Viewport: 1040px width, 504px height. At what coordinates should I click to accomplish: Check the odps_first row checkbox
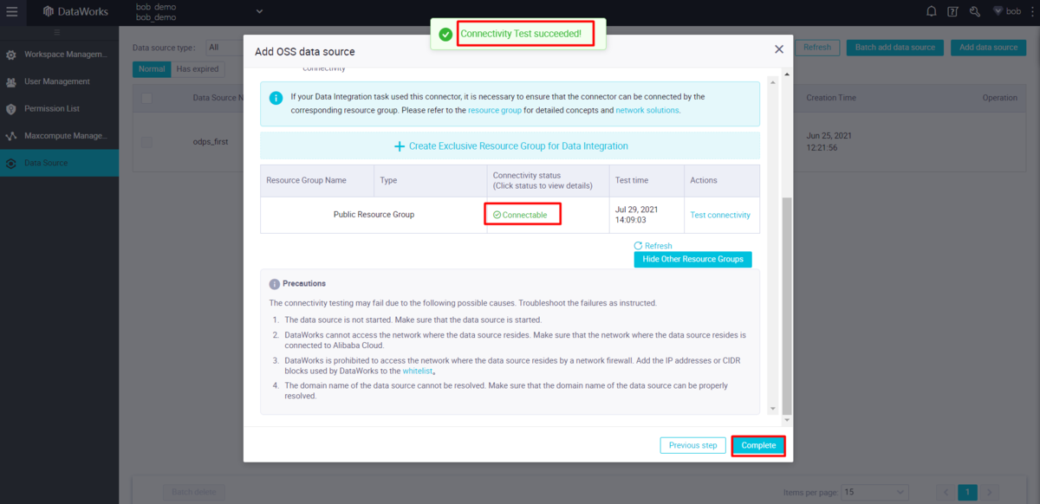click(x=146, y=141)
